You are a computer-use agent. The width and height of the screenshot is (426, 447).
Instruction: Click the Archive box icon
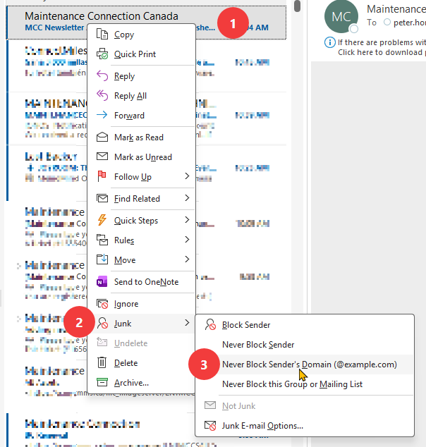(102, 382)
